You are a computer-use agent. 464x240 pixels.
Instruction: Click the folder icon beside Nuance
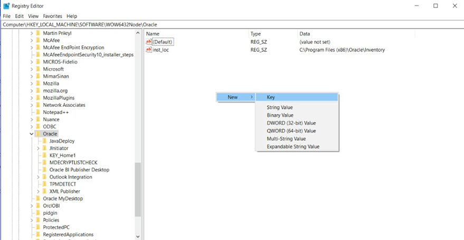pos(37,119)
